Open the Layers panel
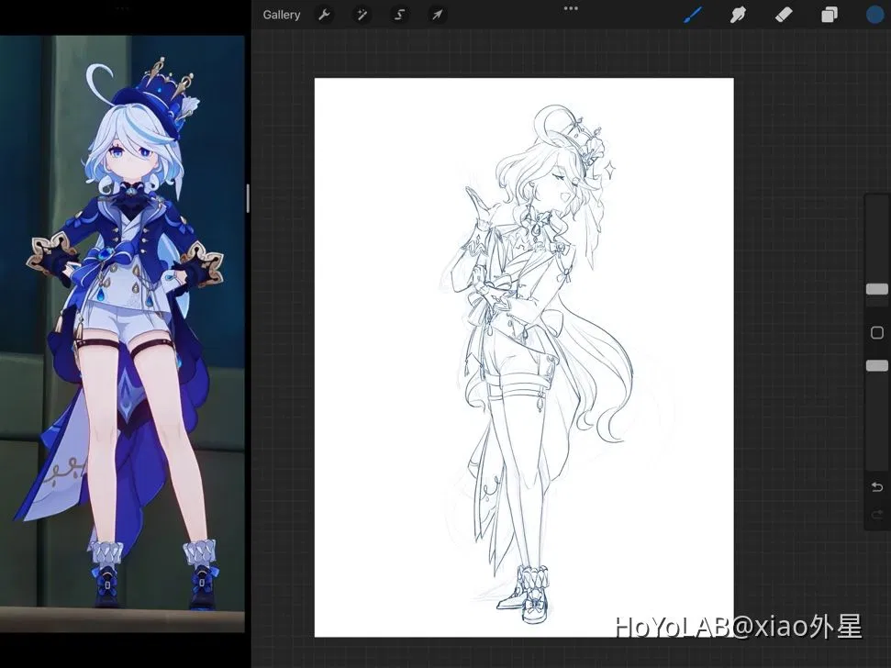 click(x=829, y=14)
